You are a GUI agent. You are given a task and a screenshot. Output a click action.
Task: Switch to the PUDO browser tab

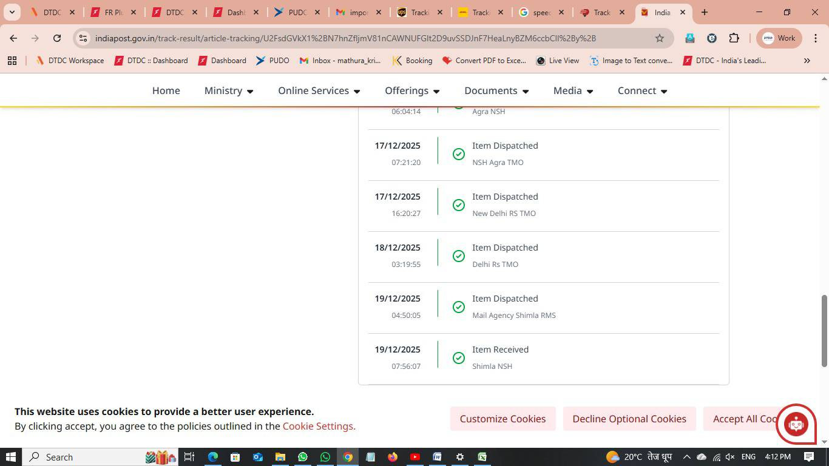click(x=297, y=12)
